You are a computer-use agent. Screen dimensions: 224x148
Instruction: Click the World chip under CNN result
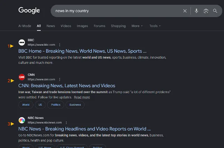pos(26,105)
